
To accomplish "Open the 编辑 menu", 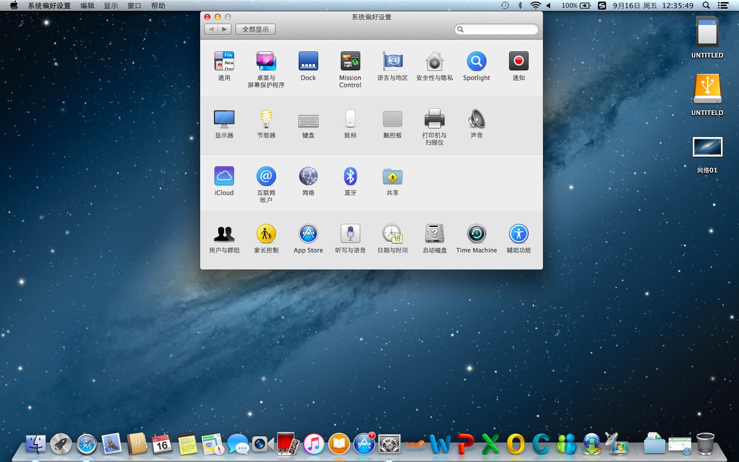I will [87, 6].
